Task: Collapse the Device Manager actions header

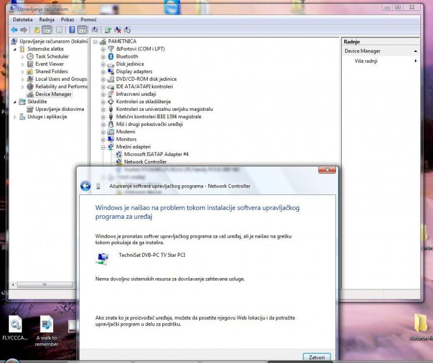Action: click(415, 51)
